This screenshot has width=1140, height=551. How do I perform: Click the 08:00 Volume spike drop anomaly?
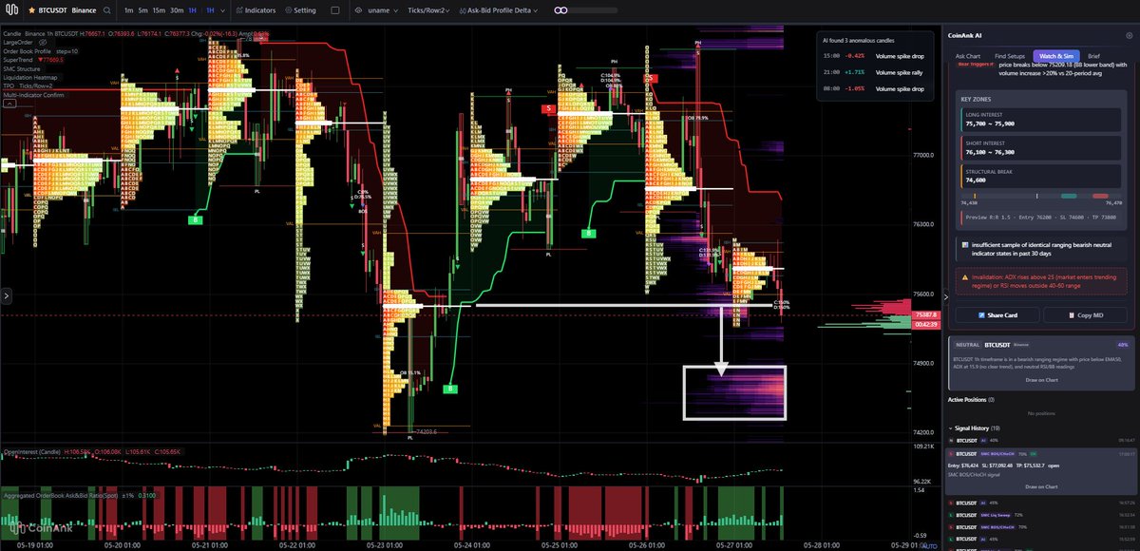click(872, 87)
